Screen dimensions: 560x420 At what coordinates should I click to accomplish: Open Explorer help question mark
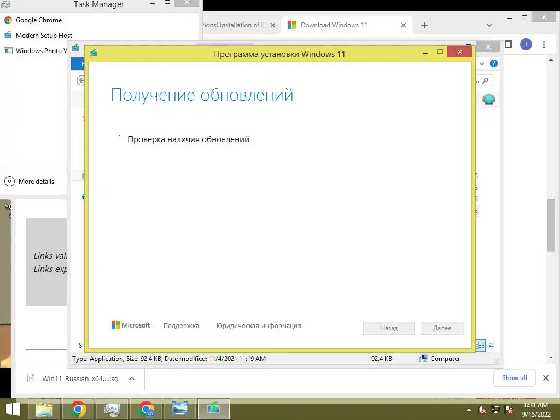point(494,63)
